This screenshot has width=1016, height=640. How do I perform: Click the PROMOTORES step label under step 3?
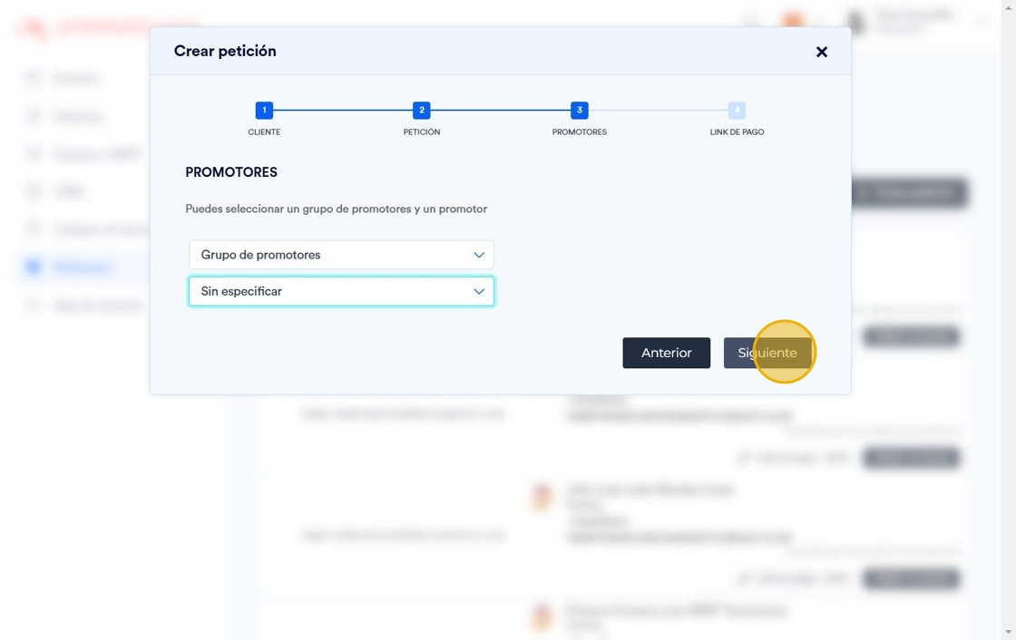pos(580,132)
